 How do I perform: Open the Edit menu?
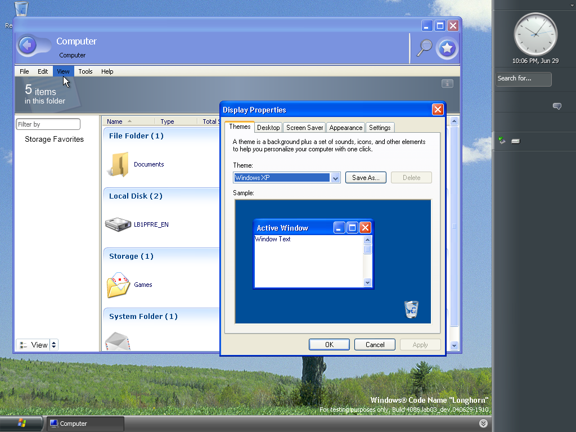pyautogui.click(x=43, y=71)
